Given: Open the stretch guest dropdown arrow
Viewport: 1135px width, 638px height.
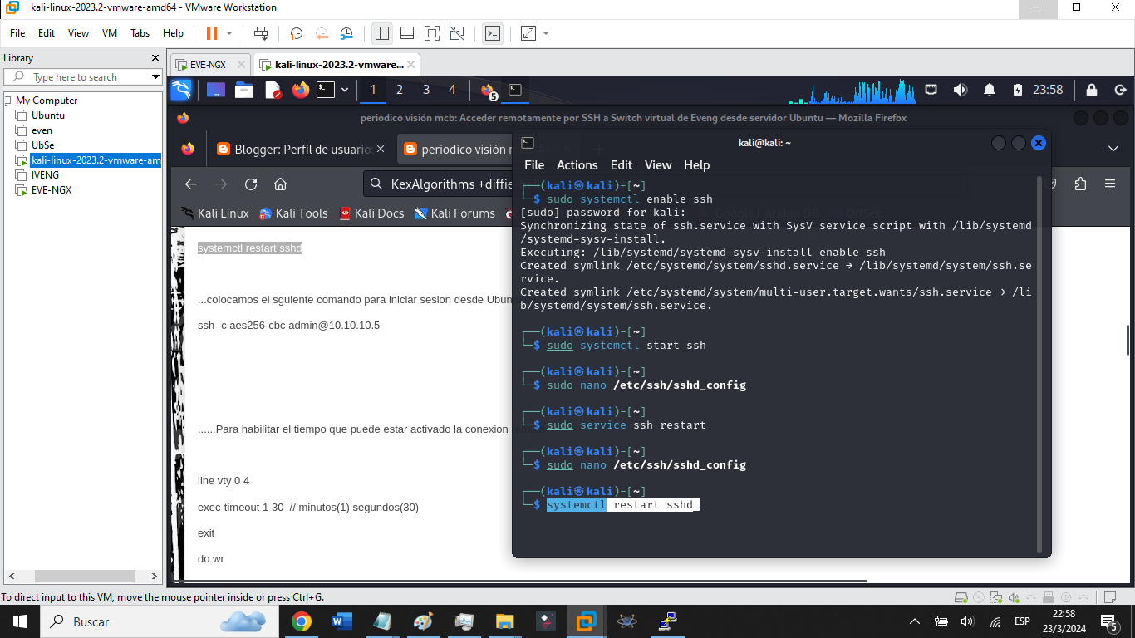Looking at the screenshot, I should point(546,33).
